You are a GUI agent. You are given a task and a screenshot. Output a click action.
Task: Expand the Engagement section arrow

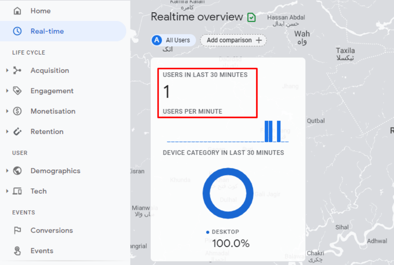click(x=7, y=91)
